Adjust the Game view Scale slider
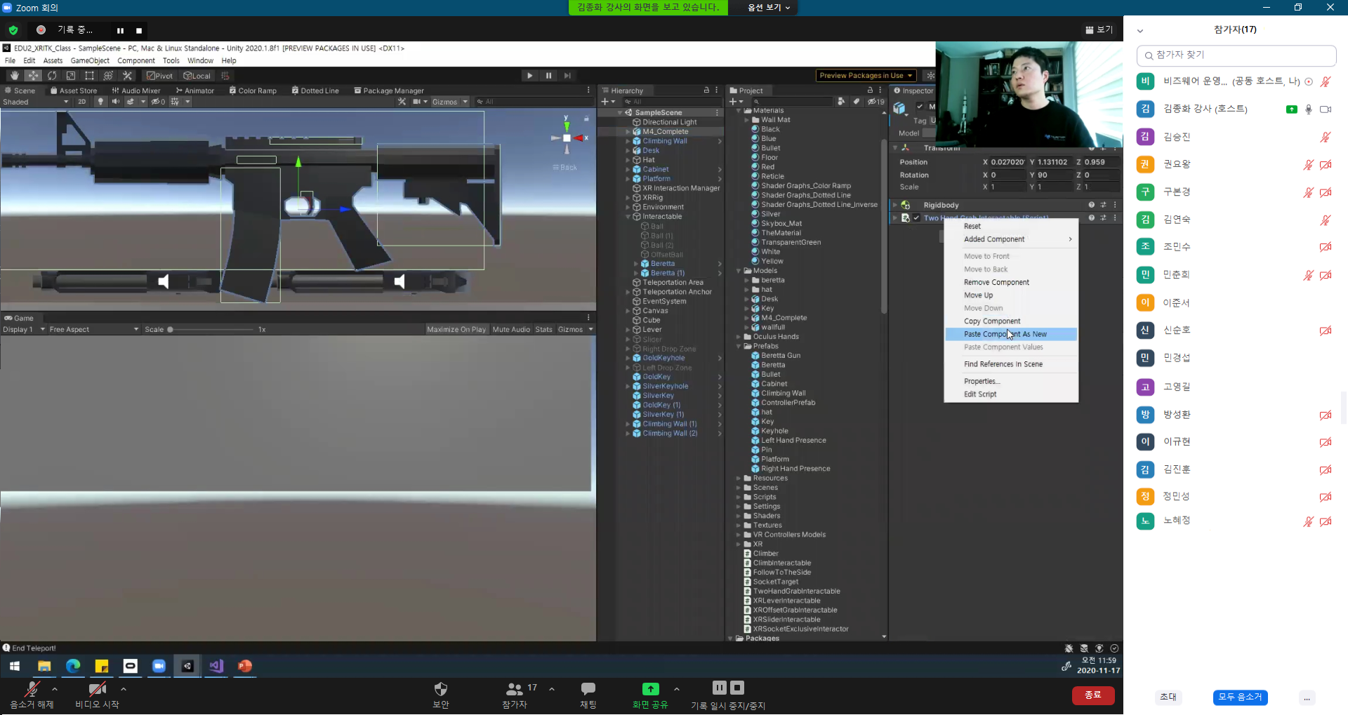 (x=211, y=330)
